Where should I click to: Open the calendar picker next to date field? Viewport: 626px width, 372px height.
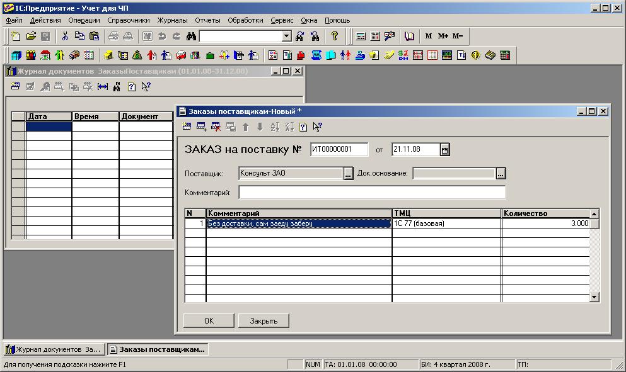444,150
